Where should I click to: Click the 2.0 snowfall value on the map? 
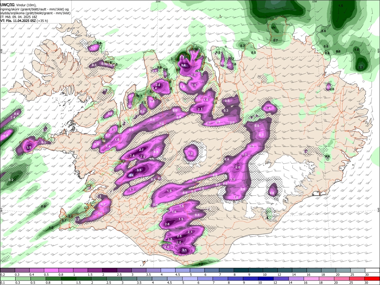pyautogui.click(x=237, y=167)
